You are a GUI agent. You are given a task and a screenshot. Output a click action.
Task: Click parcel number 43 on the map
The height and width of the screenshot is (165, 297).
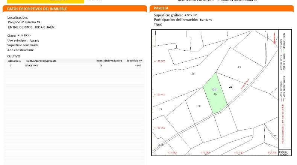239,67
